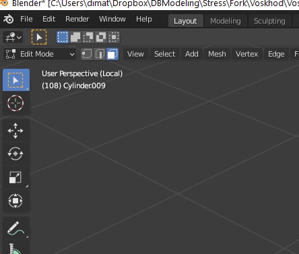Select the Annotate tool

point(15,228)
